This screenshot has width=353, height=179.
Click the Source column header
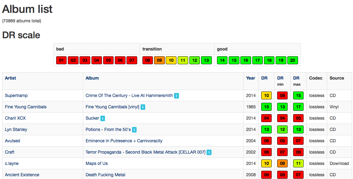click(337, 78)
